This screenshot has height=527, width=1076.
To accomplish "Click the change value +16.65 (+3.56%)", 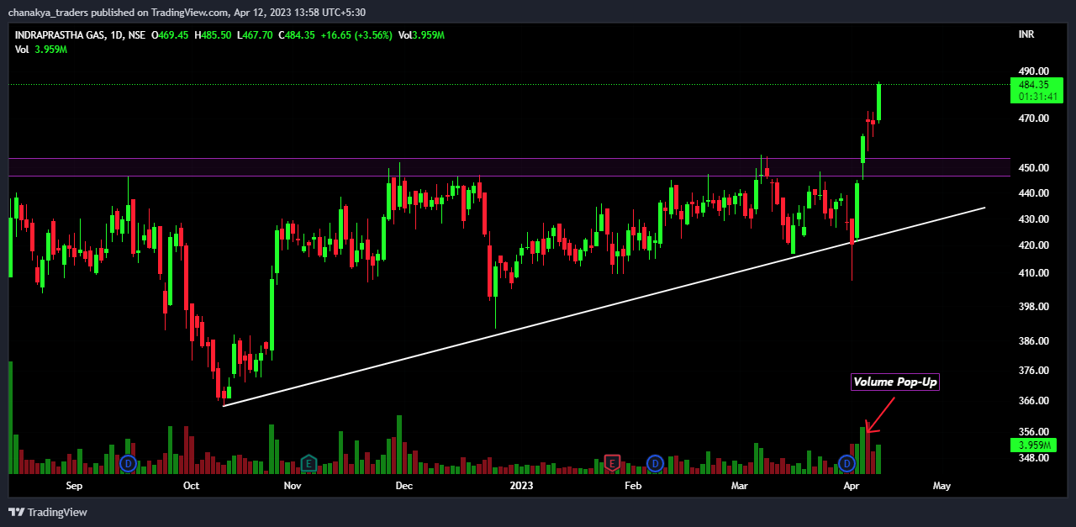I will point(356,35).
